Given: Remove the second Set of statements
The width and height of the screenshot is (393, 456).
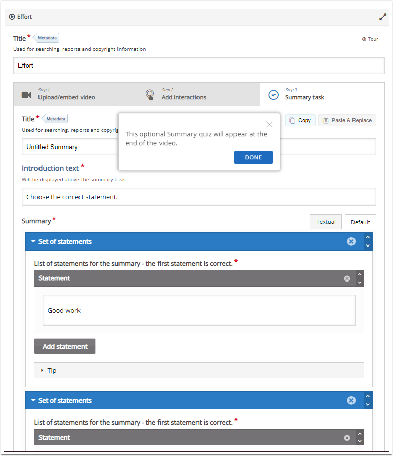Looking at the screenshot, I should click(x=351, y=400).
